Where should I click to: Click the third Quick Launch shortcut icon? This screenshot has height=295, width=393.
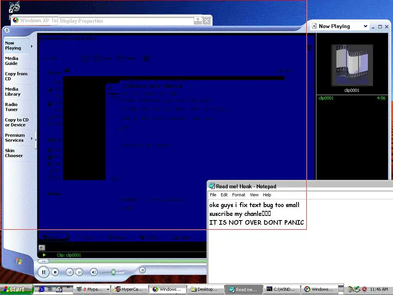pyautogui.click(x=59, y=289)
